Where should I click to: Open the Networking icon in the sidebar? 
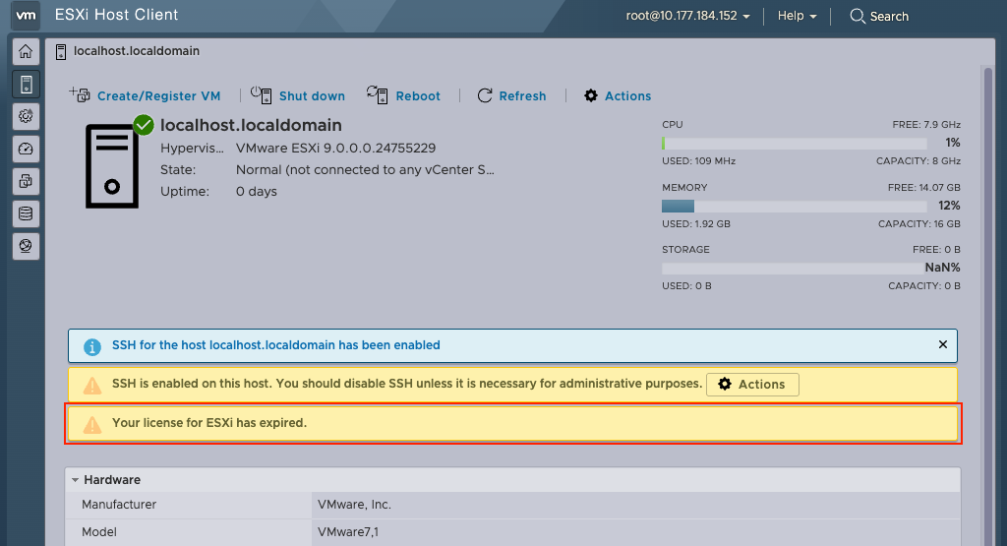click(x=26, y=246)
